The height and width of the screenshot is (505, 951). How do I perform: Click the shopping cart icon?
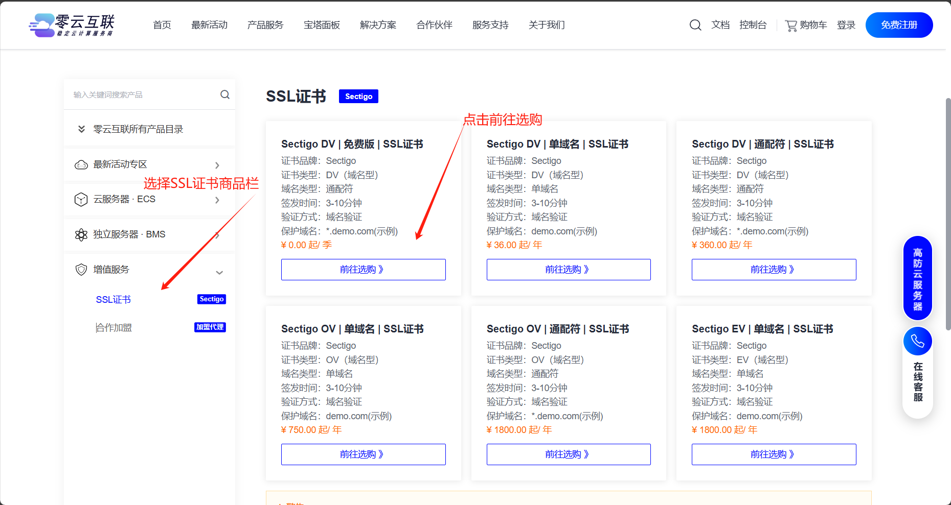pos(791,25)
